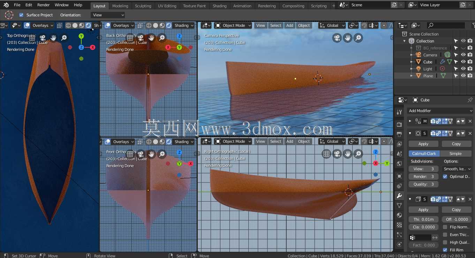
Task: Click the hand pan icon in Back Orthographic viewport
Action: [x=151, y=38]
